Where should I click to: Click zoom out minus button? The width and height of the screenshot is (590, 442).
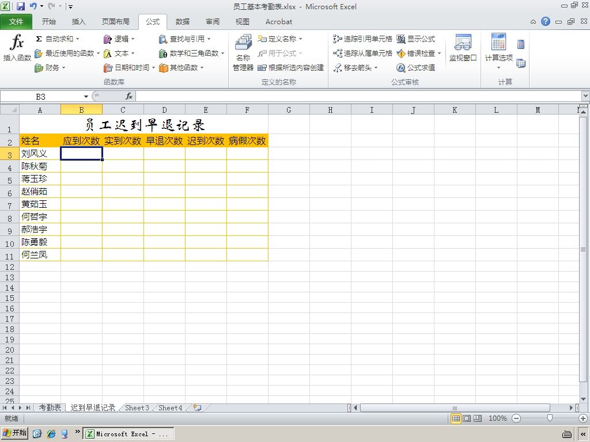pos(516,418)
